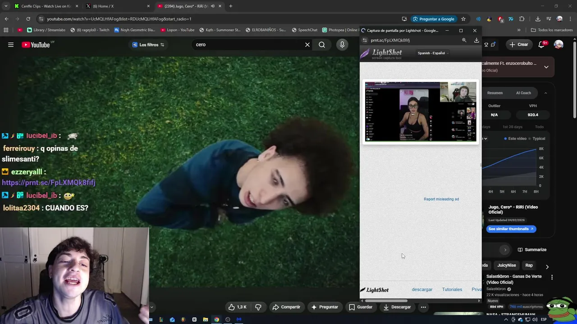Open the rageylo0 - Twitch bookmark

click(x=90, y=30)
